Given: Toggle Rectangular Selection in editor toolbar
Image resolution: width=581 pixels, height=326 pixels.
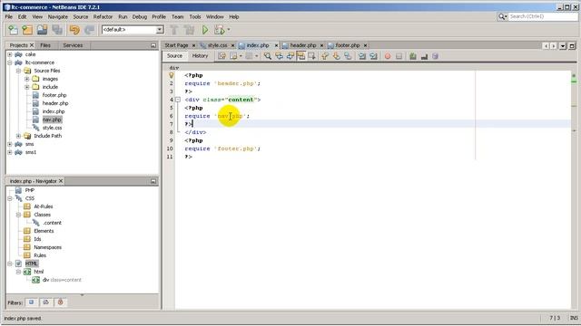Looking at the screenshot, I should click(x=312, y=56).
